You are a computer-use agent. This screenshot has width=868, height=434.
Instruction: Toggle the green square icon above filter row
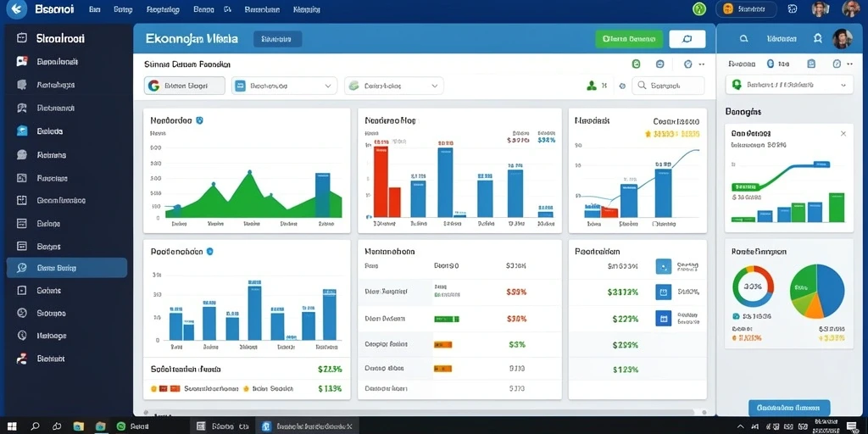[636, 64]
